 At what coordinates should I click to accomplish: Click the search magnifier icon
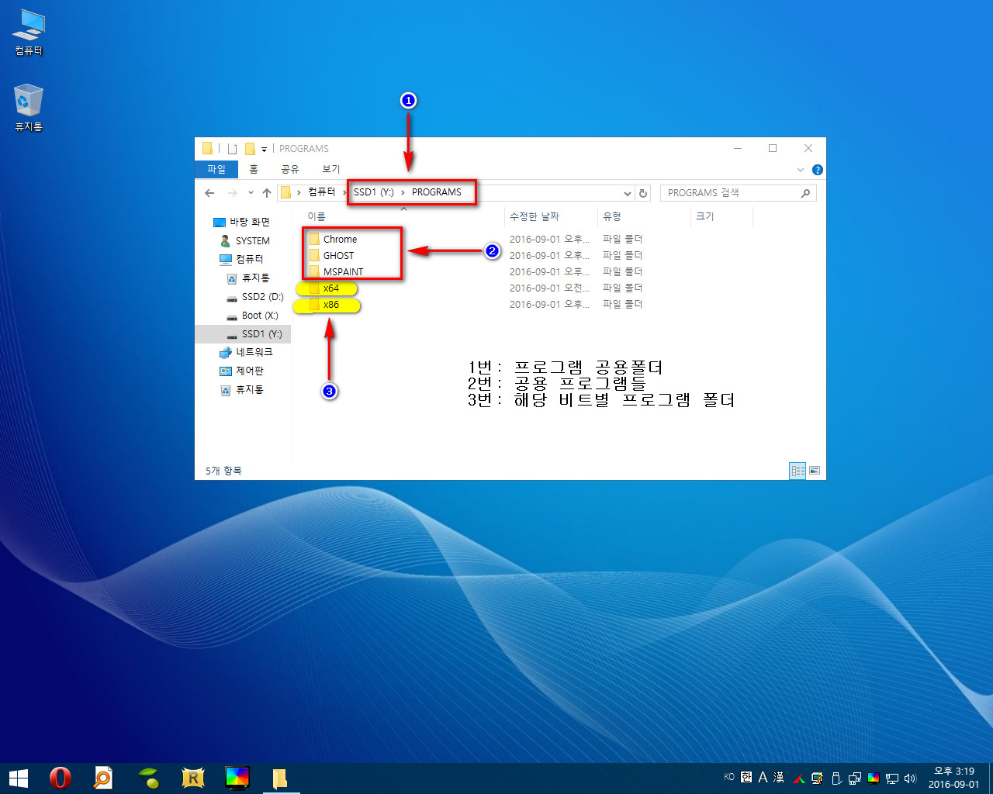click(x=806, y=193)
